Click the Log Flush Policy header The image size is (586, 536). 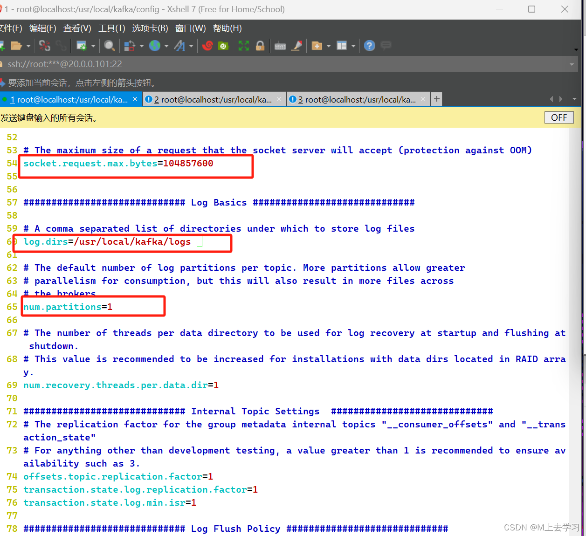click(236, 529)
